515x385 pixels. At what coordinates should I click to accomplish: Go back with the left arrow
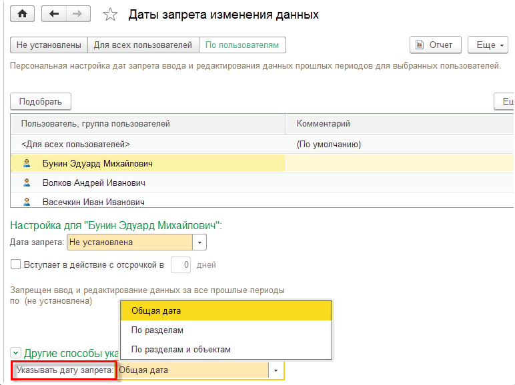click(x=54, y=14)
